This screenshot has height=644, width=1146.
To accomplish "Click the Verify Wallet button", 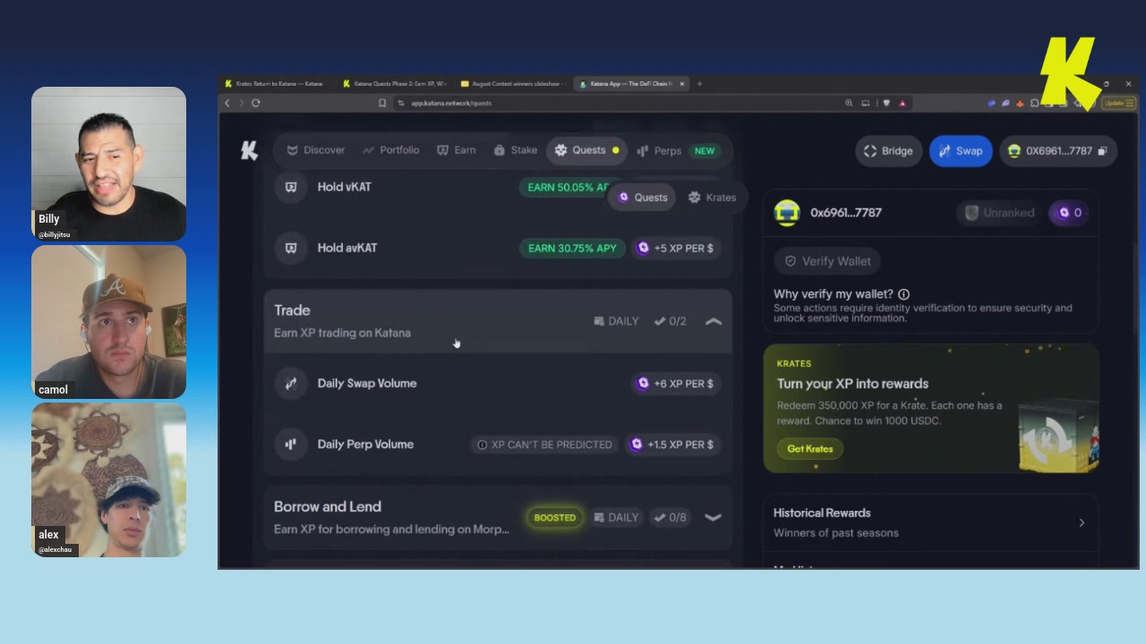I will (827, 261).
